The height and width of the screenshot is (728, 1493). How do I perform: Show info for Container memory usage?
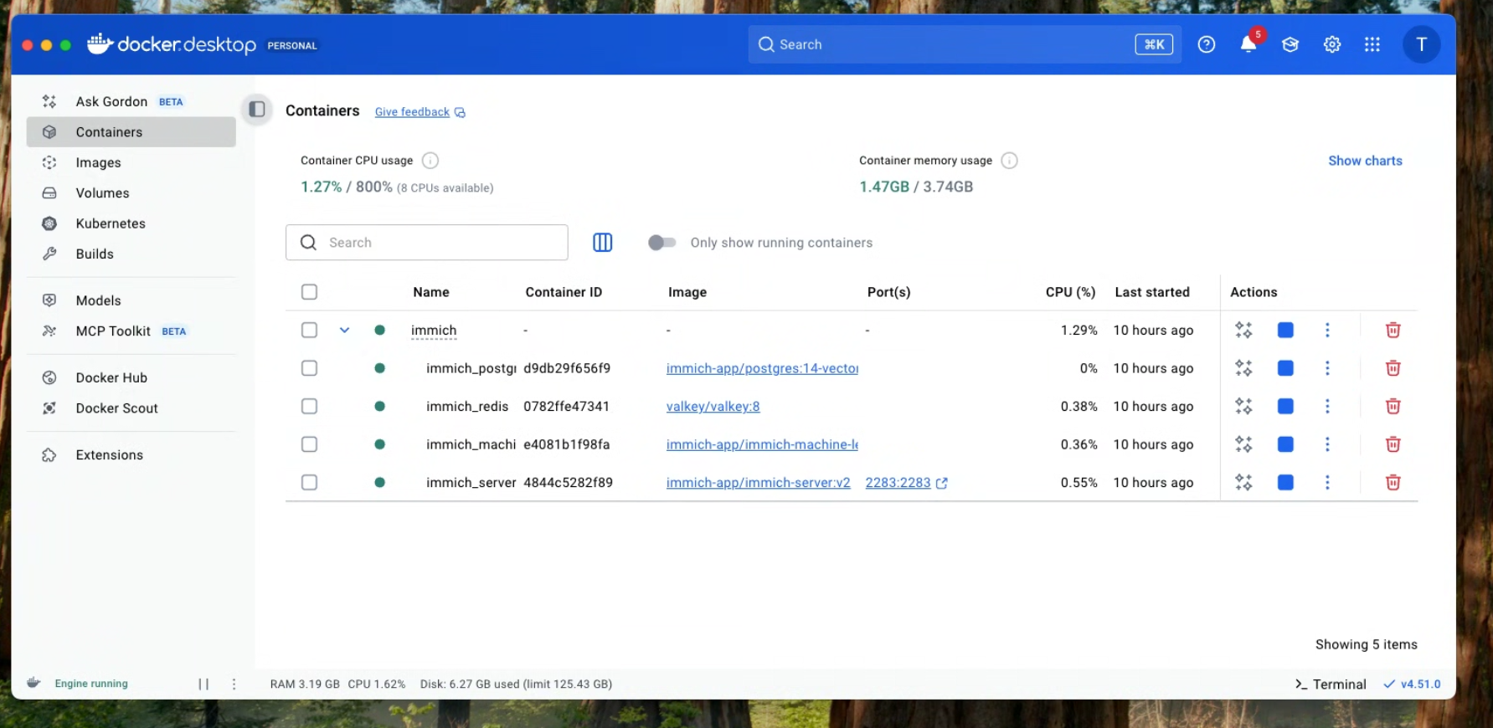click(1010, 161)
